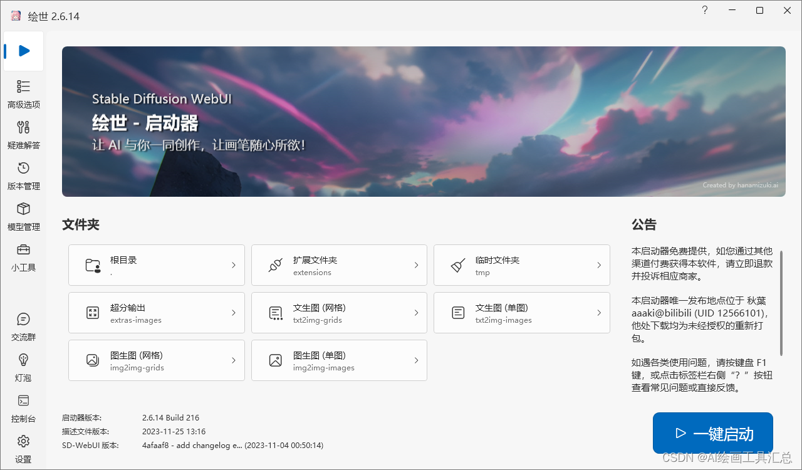Click the 绘世 app icon in title bar
802x470 pixels.
pyautogui.click(x=16, y=16)
